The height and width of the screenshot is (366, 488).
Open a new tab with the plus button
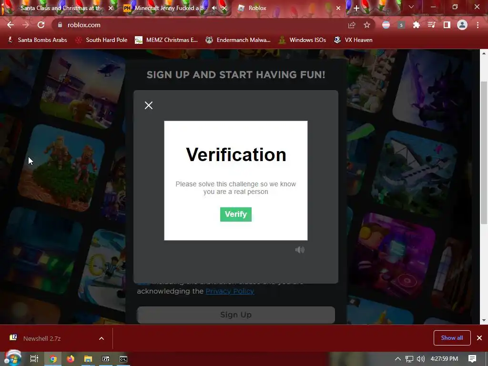[356, 8]
